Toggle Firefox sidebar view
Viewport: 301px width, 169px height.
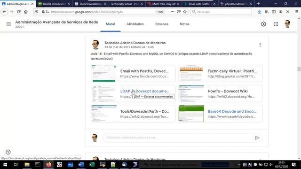274,12
